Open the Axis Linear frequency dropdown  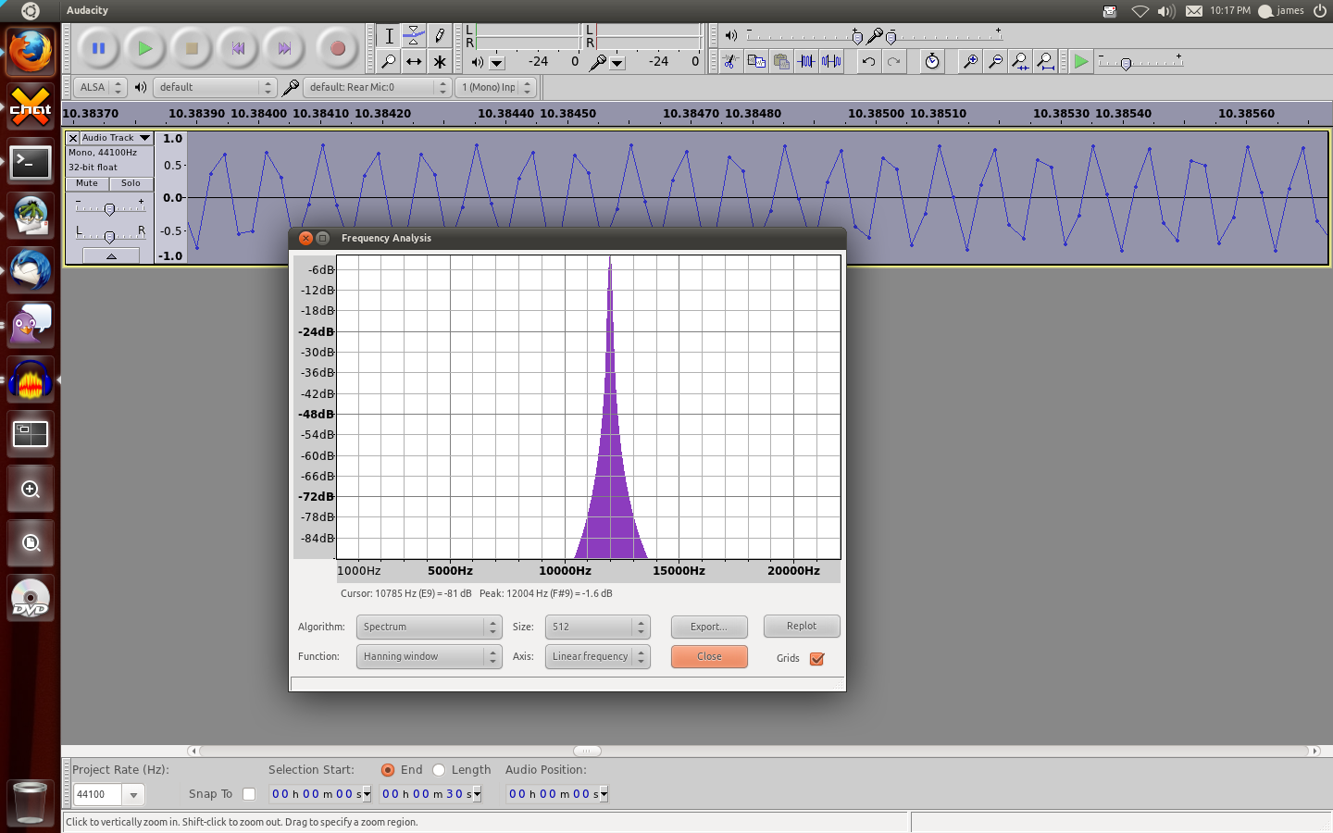(597, 656)
